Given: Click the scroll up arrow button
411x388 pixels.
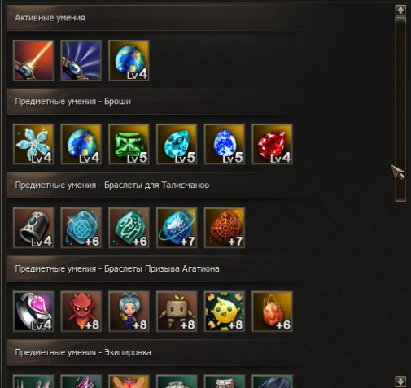Looking at the screenshot, I should point(400,11).
